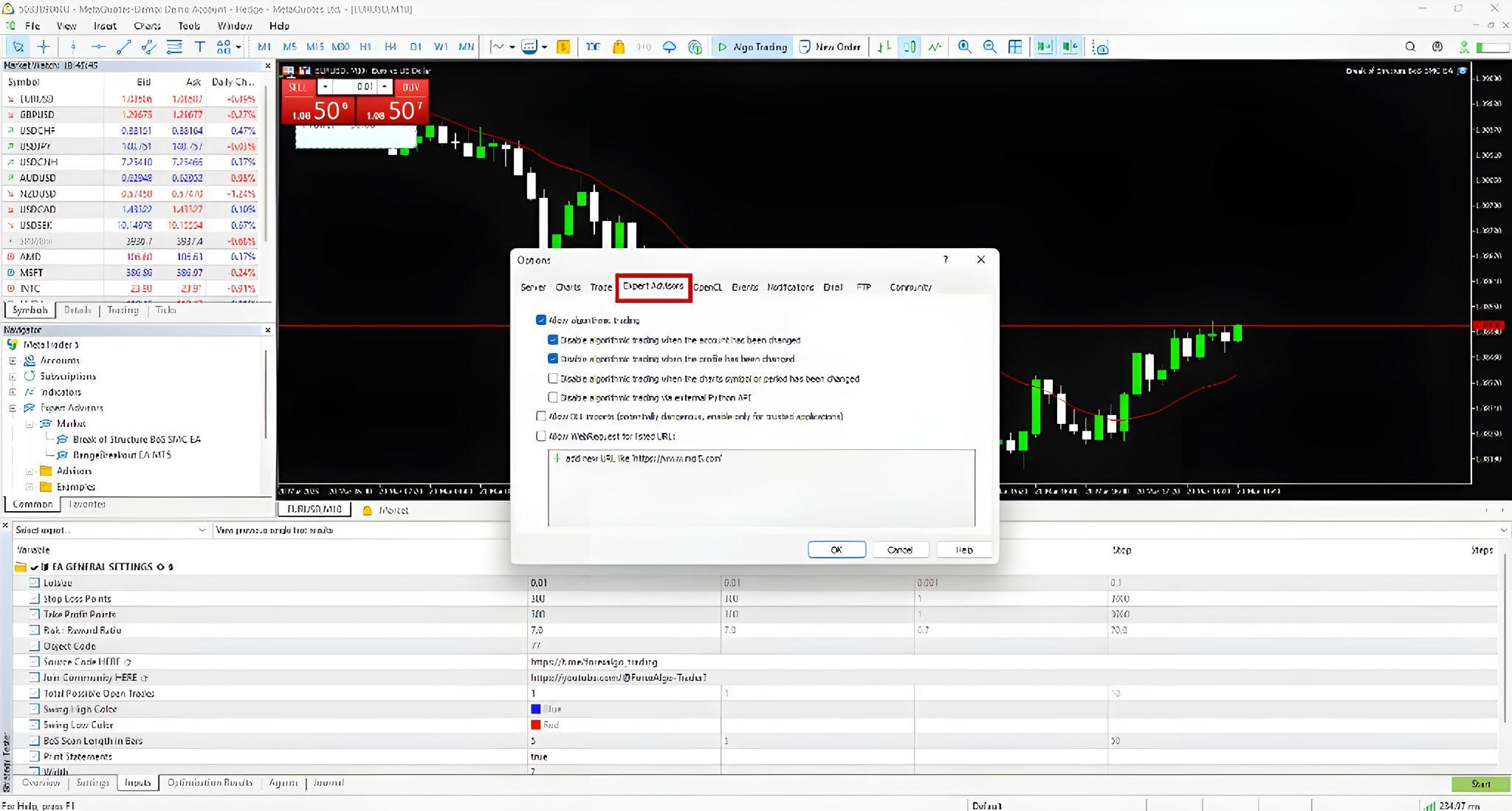This screenshot has height=811, width=1512.
Task: Expand the Indicators node in Navigator
Action: 13,392
